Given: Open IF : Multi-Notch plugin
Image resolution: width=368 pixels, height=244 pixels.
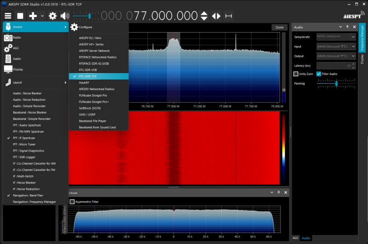Looking at the screenshot, I should pos(36,176).
